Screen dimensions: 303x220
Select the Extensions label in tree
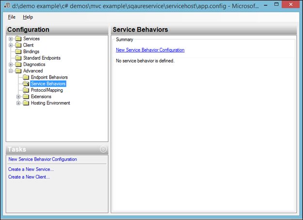point(41,97)
